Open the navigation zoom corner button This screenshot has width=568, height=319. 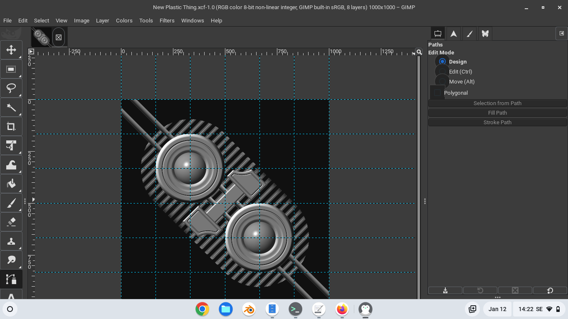419,52
